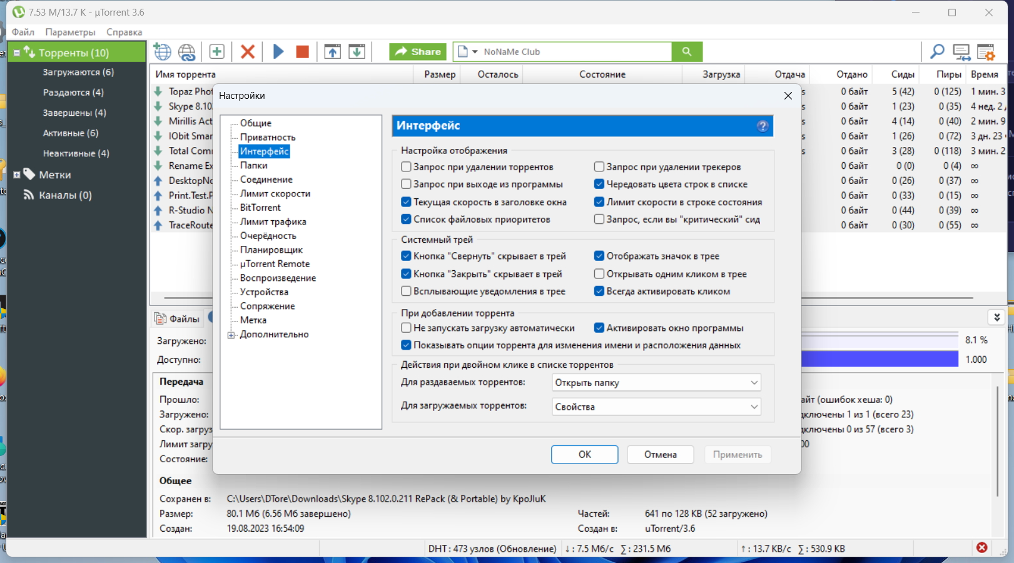Click the details pane vertical scrollbar

997,442
